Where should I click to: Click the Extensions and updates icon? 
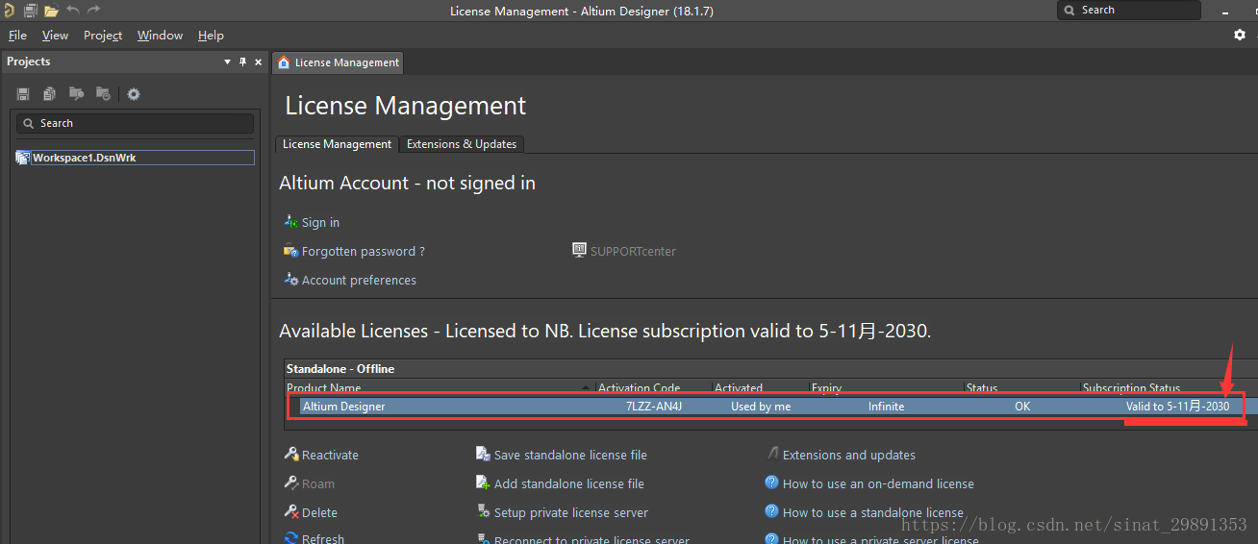tap(772, 455)
